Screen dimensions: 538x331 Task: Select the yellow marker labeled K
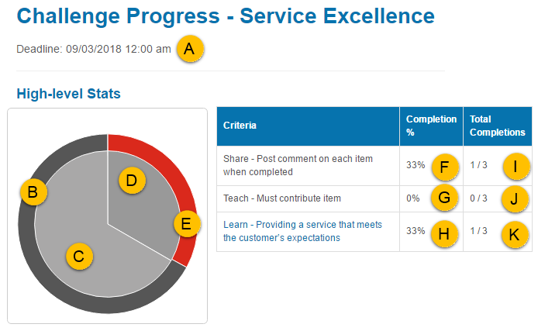(x=515, y=232)
